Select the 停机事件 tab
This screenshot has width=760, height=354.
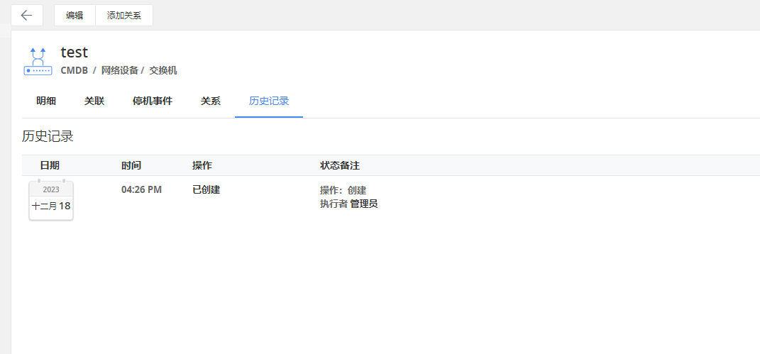coord(153,101)
